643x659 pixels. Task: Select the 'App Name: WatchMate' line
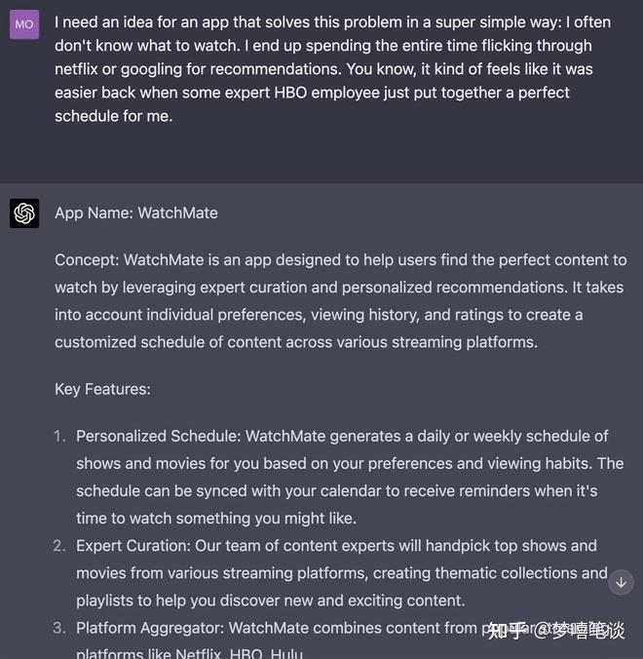(136, 213)
